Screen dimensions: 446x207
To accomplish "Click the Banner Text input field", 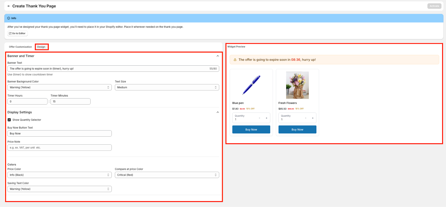I will pyautogui.click(x=109, y=69).
